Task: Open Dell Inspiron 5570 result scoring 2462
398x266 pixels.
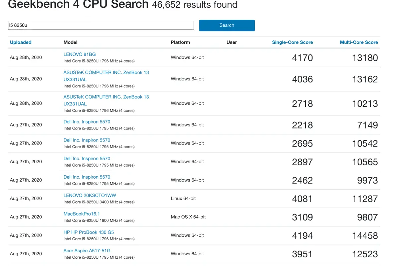Action: (87, 177)
